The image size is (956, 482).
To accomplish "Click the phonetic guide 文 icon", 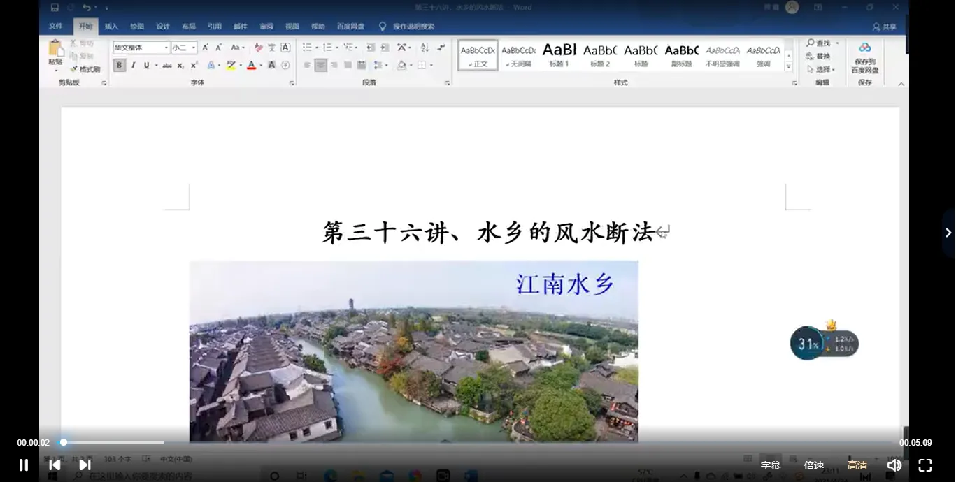I will pyautogui.click(x=271, y=48).
